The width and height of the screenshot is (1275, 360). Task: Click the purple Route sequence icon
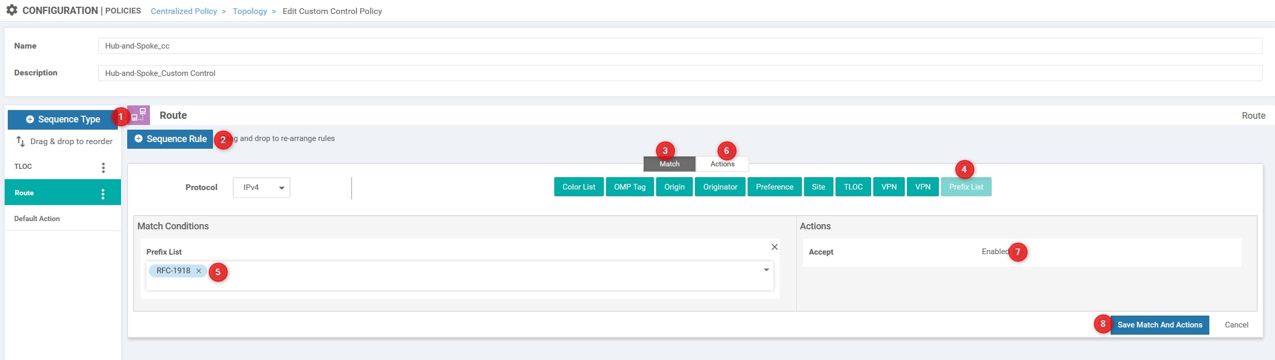pyautogui.click(x=139, y=115)
